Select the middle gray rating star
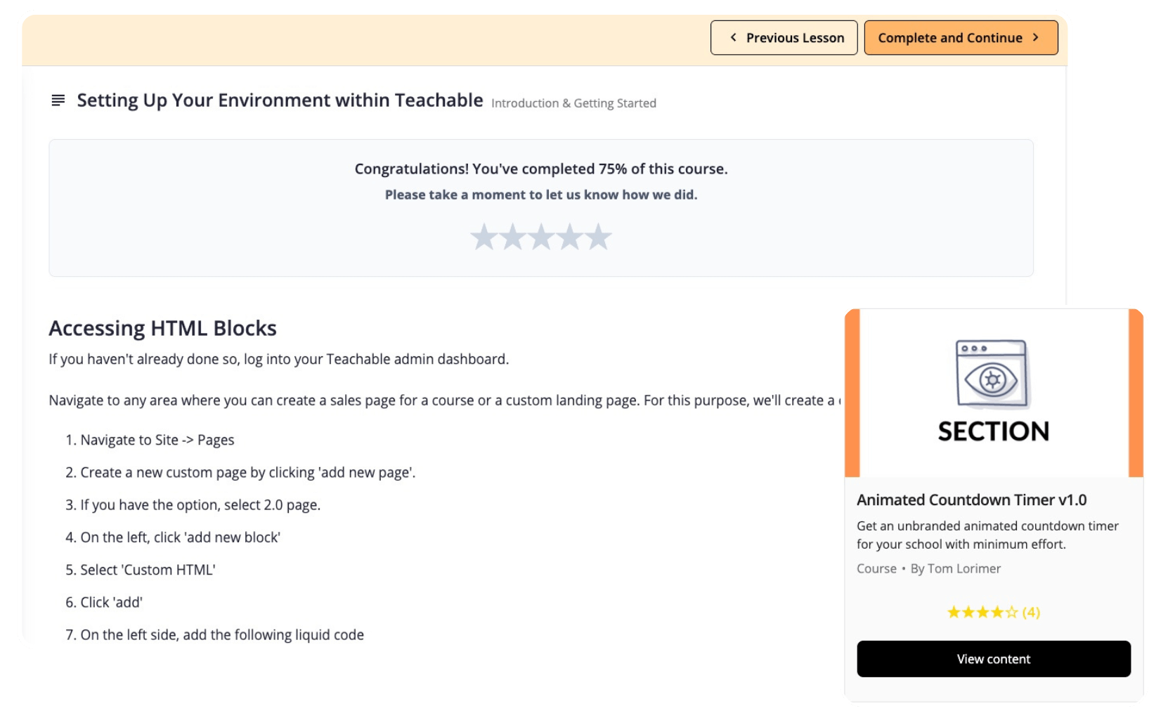This screenshot has width=1168, height=718. [541, 236]
